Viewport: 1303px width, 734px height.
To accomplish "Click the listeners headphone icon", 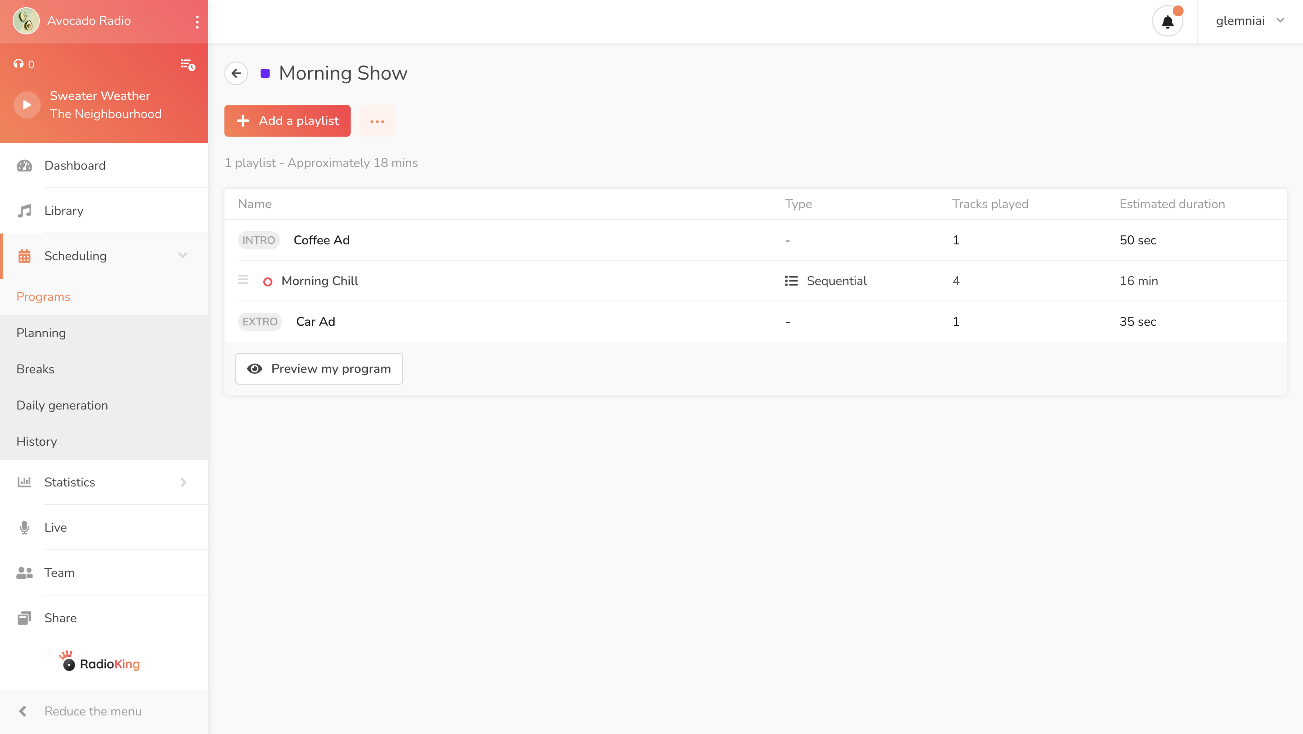I will click(x=19, y=64).
